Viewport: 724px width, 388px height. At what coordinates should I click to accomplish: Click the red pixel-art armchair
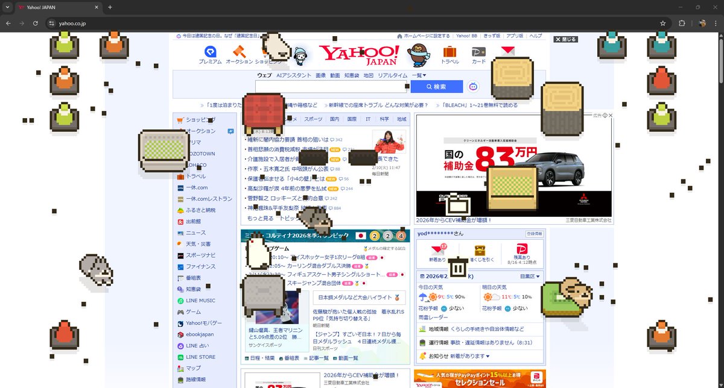point(263,114)
